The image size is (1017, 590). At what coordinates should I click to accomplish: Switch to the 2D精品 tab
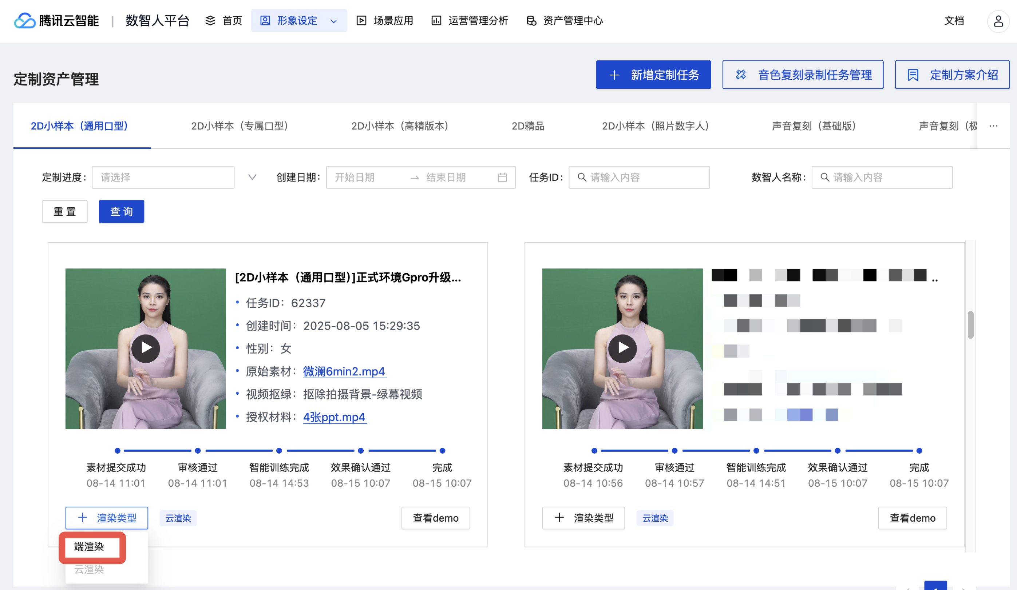[x=527, y=126]
